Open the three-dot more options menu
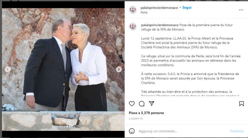Viewport: 248px width, 138px height. pos(241,10)
